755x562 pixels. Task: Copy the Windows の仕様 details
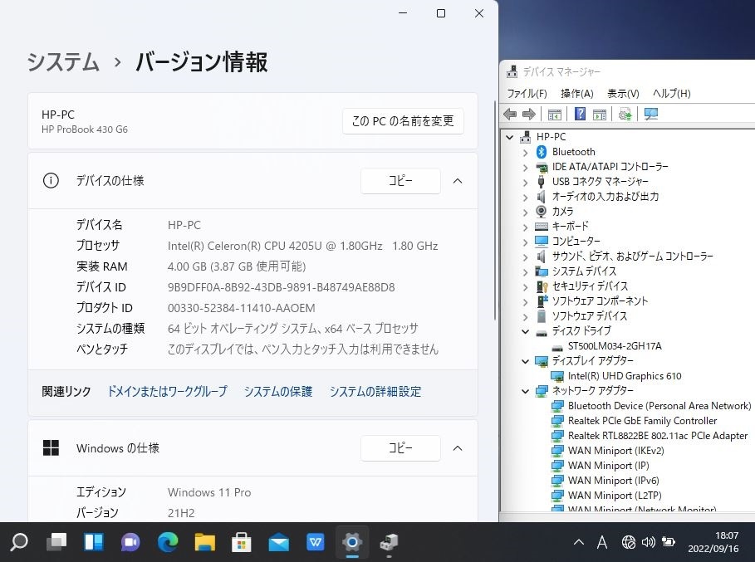(x=400, y=448)
